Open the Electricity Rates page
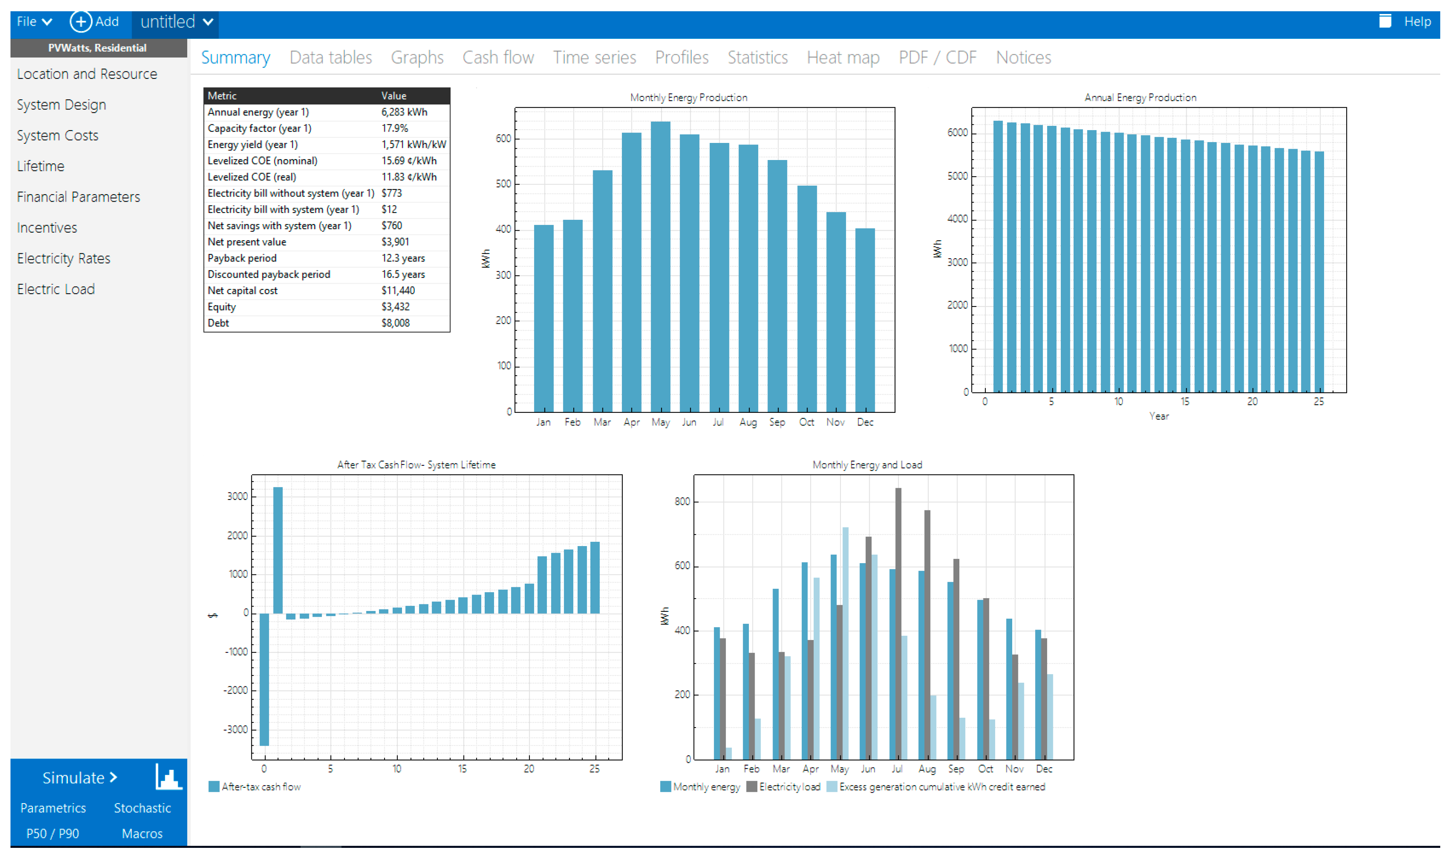 click(x=63, y=258)
